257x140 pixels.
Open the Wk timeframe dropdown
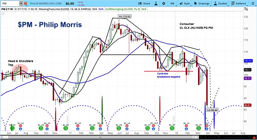click(x=173, y=4)
